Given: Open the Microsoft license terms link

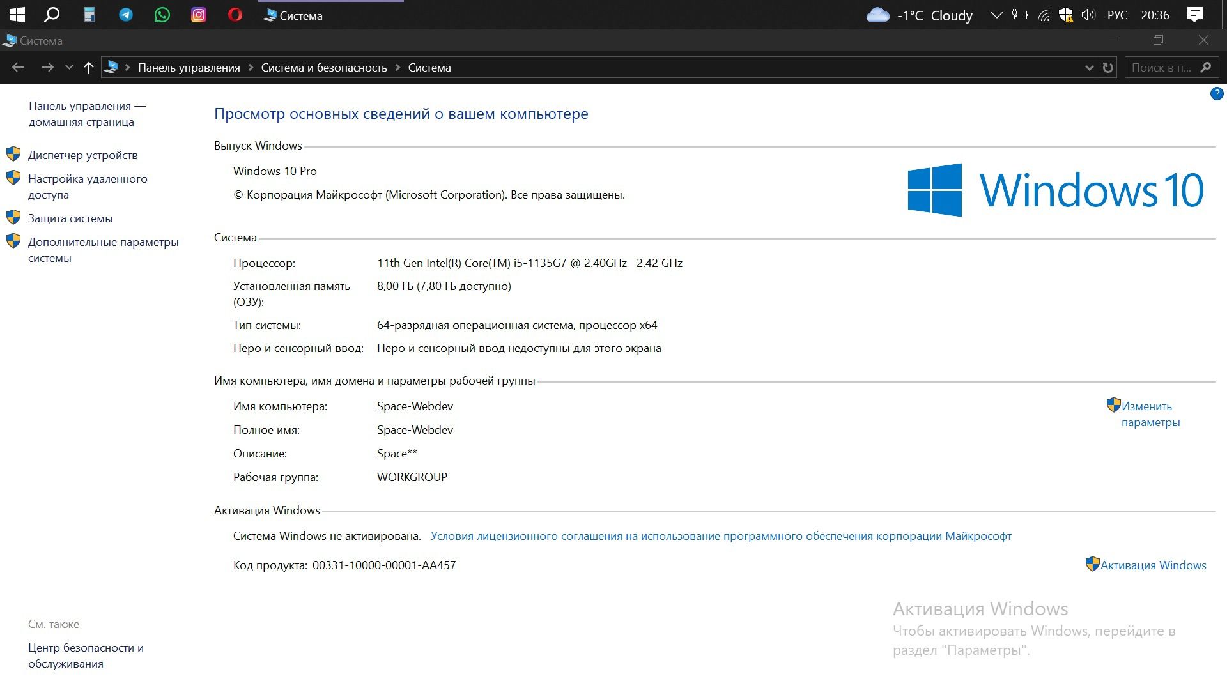Looking at the screenshot, I should pos(721,536).
